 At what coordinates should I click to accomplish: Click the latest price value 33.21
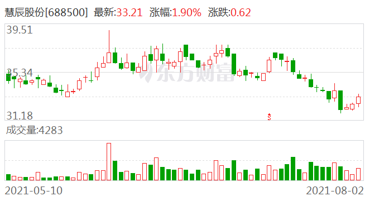tap(129, 12)
